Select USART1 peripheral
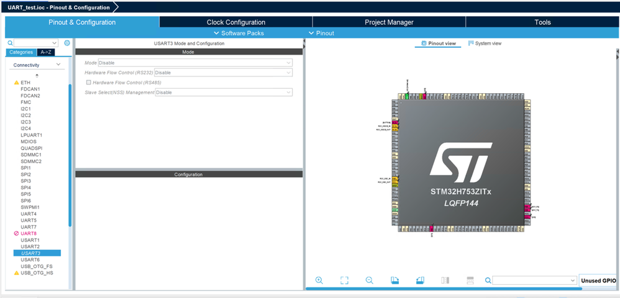The height and width of the screenshot is (298, 620). point(30,240)
